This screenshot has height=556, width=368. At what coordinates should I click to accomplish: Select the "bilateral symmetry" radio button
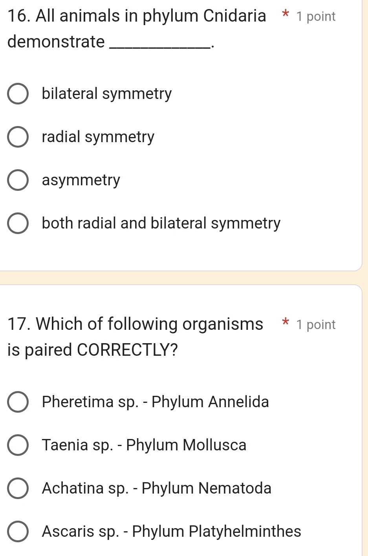coord(18,94)
